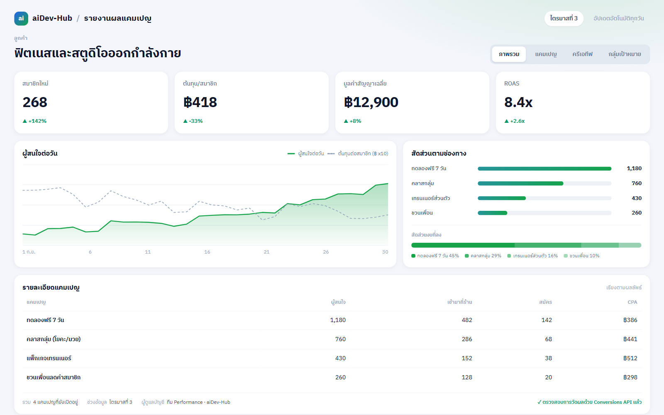
Task: Click the 1,180 value in the channel list
Action: pos(634,168)
